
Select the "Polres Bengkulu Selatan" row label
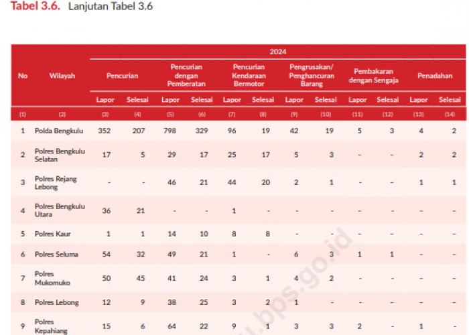[60, 155]
